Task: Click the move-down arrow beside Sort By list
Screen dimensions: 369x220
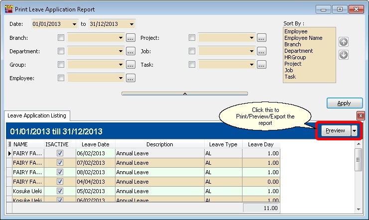Action: tap(344, 55)
